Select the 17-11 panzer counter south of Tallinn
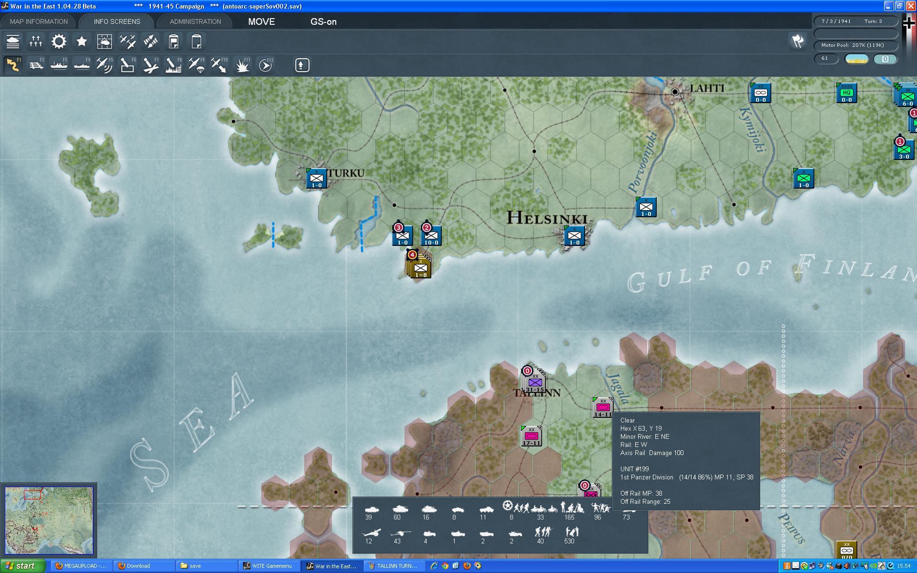917x573 pixels. (x=531, y=436)
